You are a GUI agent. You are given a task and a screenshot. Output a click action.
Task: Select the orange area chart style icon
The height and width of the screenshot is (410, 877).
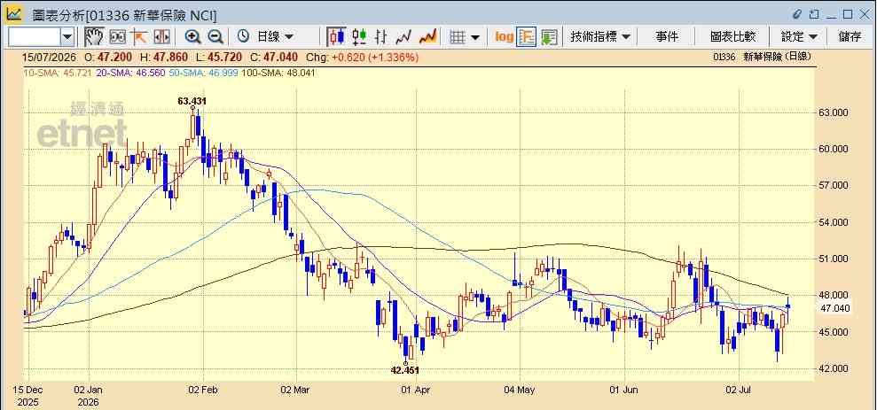point(427,37)
